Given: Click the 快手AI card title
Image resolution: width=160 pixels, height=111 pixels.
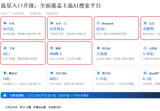Looking at the screenshot, I should pos(106,73).
